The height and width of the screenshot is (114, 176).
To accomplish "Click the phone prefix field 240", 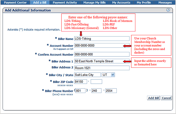I will [96, 91].
